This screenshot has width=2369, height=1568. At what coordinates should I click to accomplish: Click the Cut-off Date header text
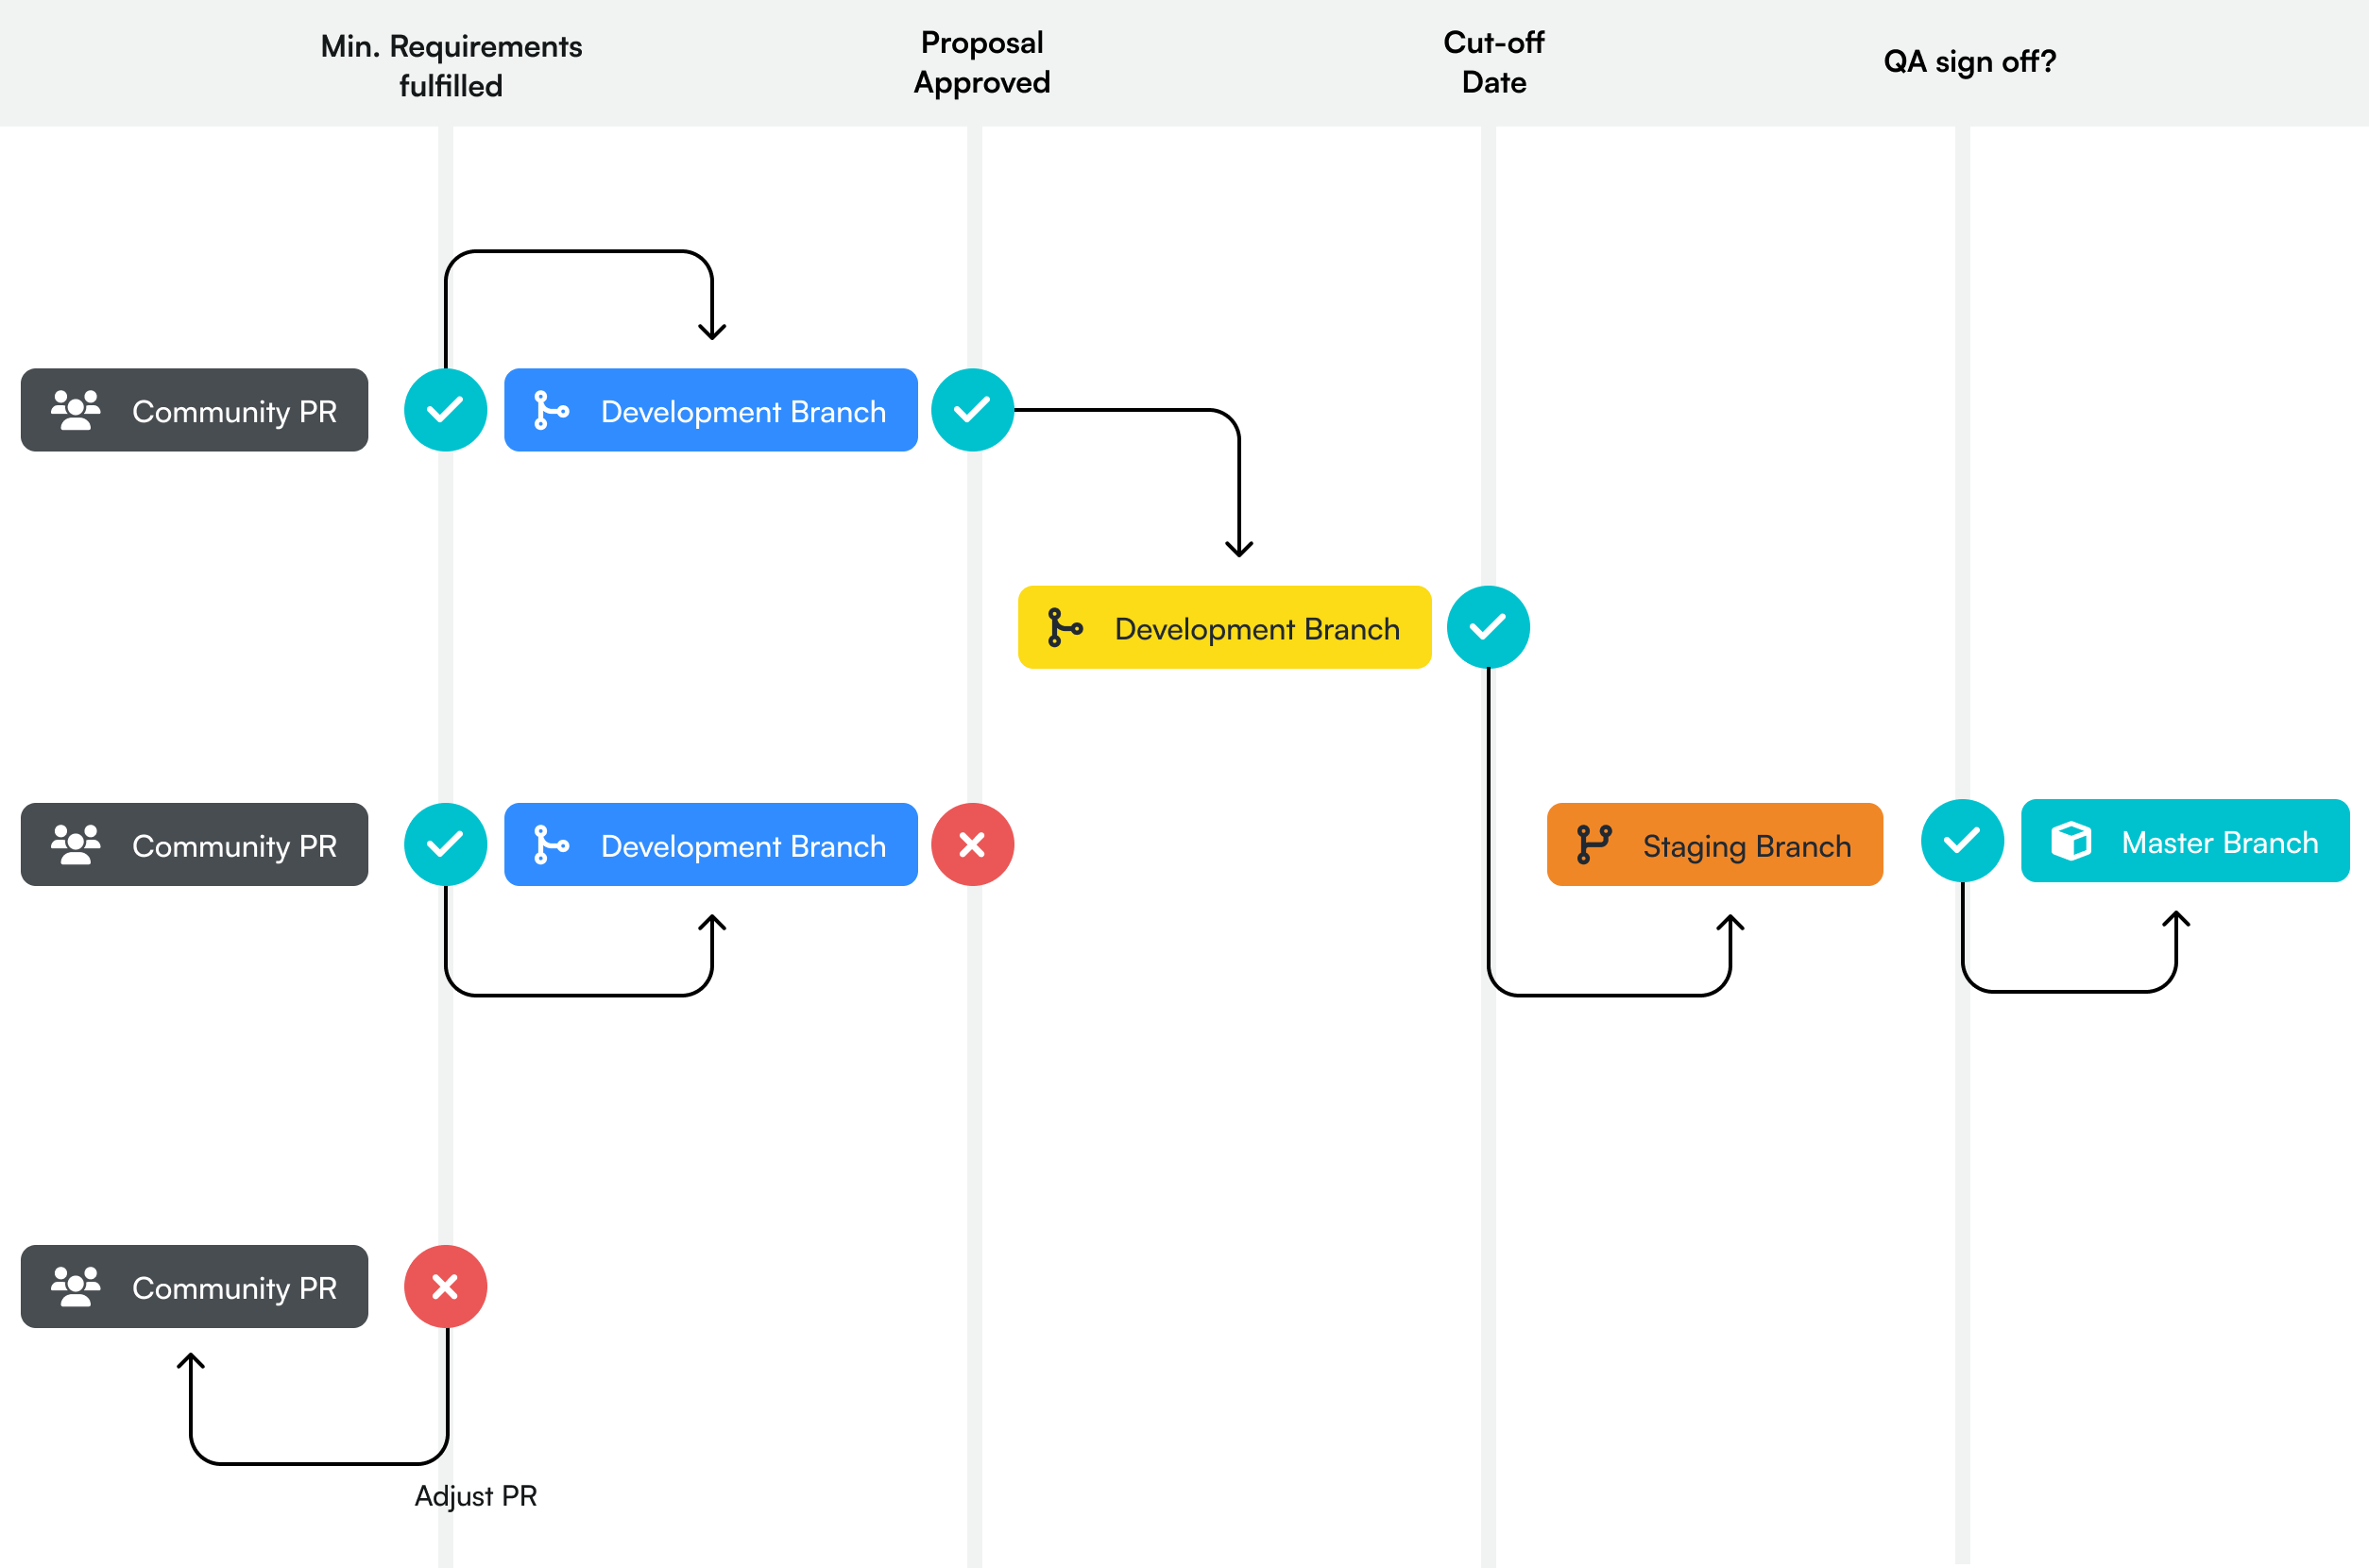point(1493,62)
